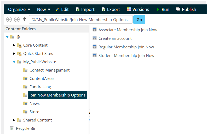This screenshot has width=207, height=135.
Task: Click Versions in the toolbar
Action: 138,9
